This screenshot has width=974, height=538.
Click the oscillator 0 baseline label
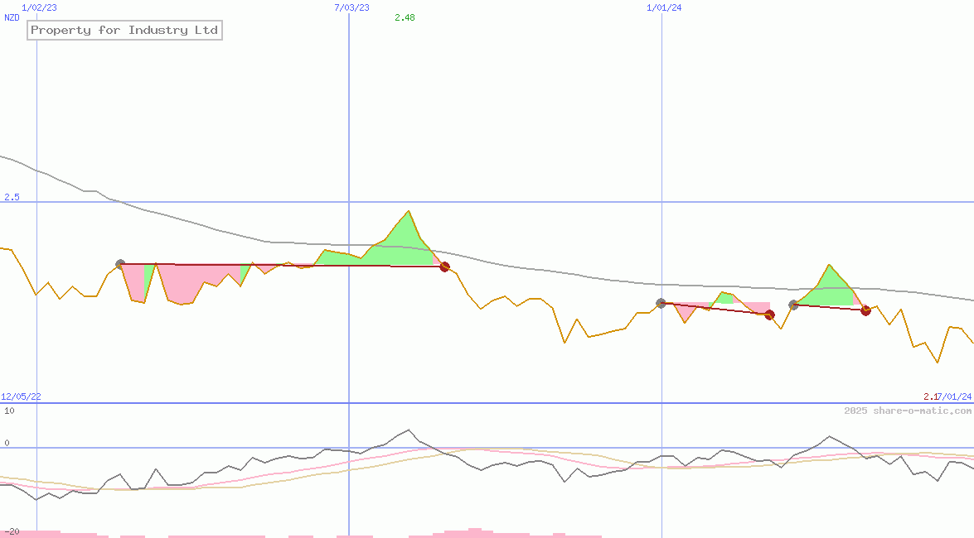(7, 443)
